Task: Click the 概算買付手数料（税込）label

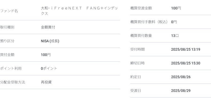Action: [149, 22]
